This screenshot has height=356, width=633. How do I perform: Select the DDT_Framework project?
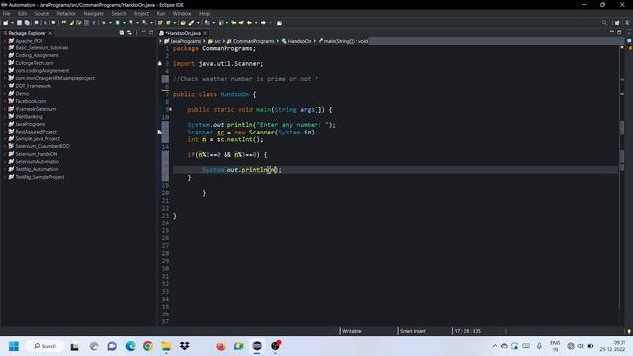(33, 86)
